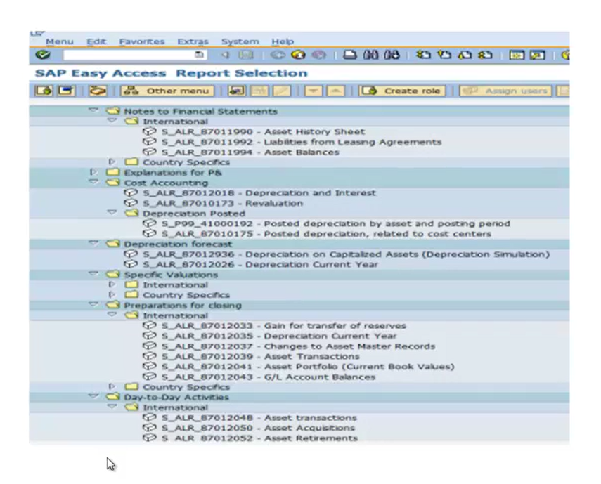Click Add to Favorites icon

pos(236,91)
